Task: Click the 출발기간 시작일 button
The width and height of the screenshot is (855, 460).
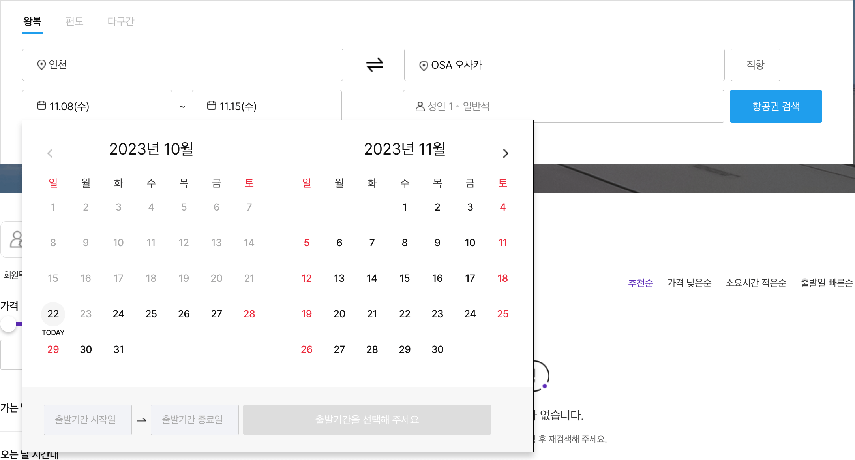Action: [88, 420]
